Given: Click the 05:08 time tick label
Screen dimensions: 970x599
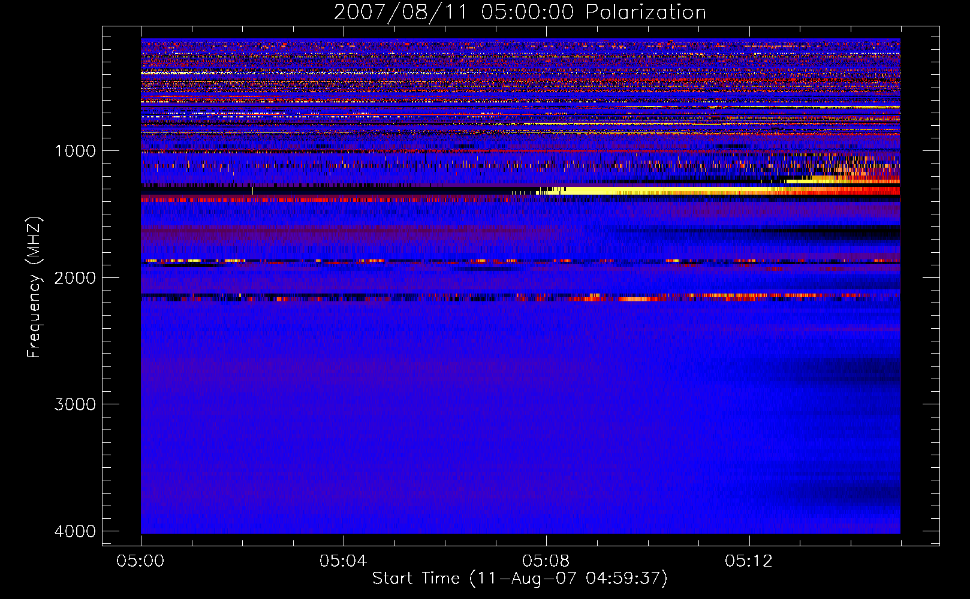Looking at the screenshot, I should [x=546, y=561].
